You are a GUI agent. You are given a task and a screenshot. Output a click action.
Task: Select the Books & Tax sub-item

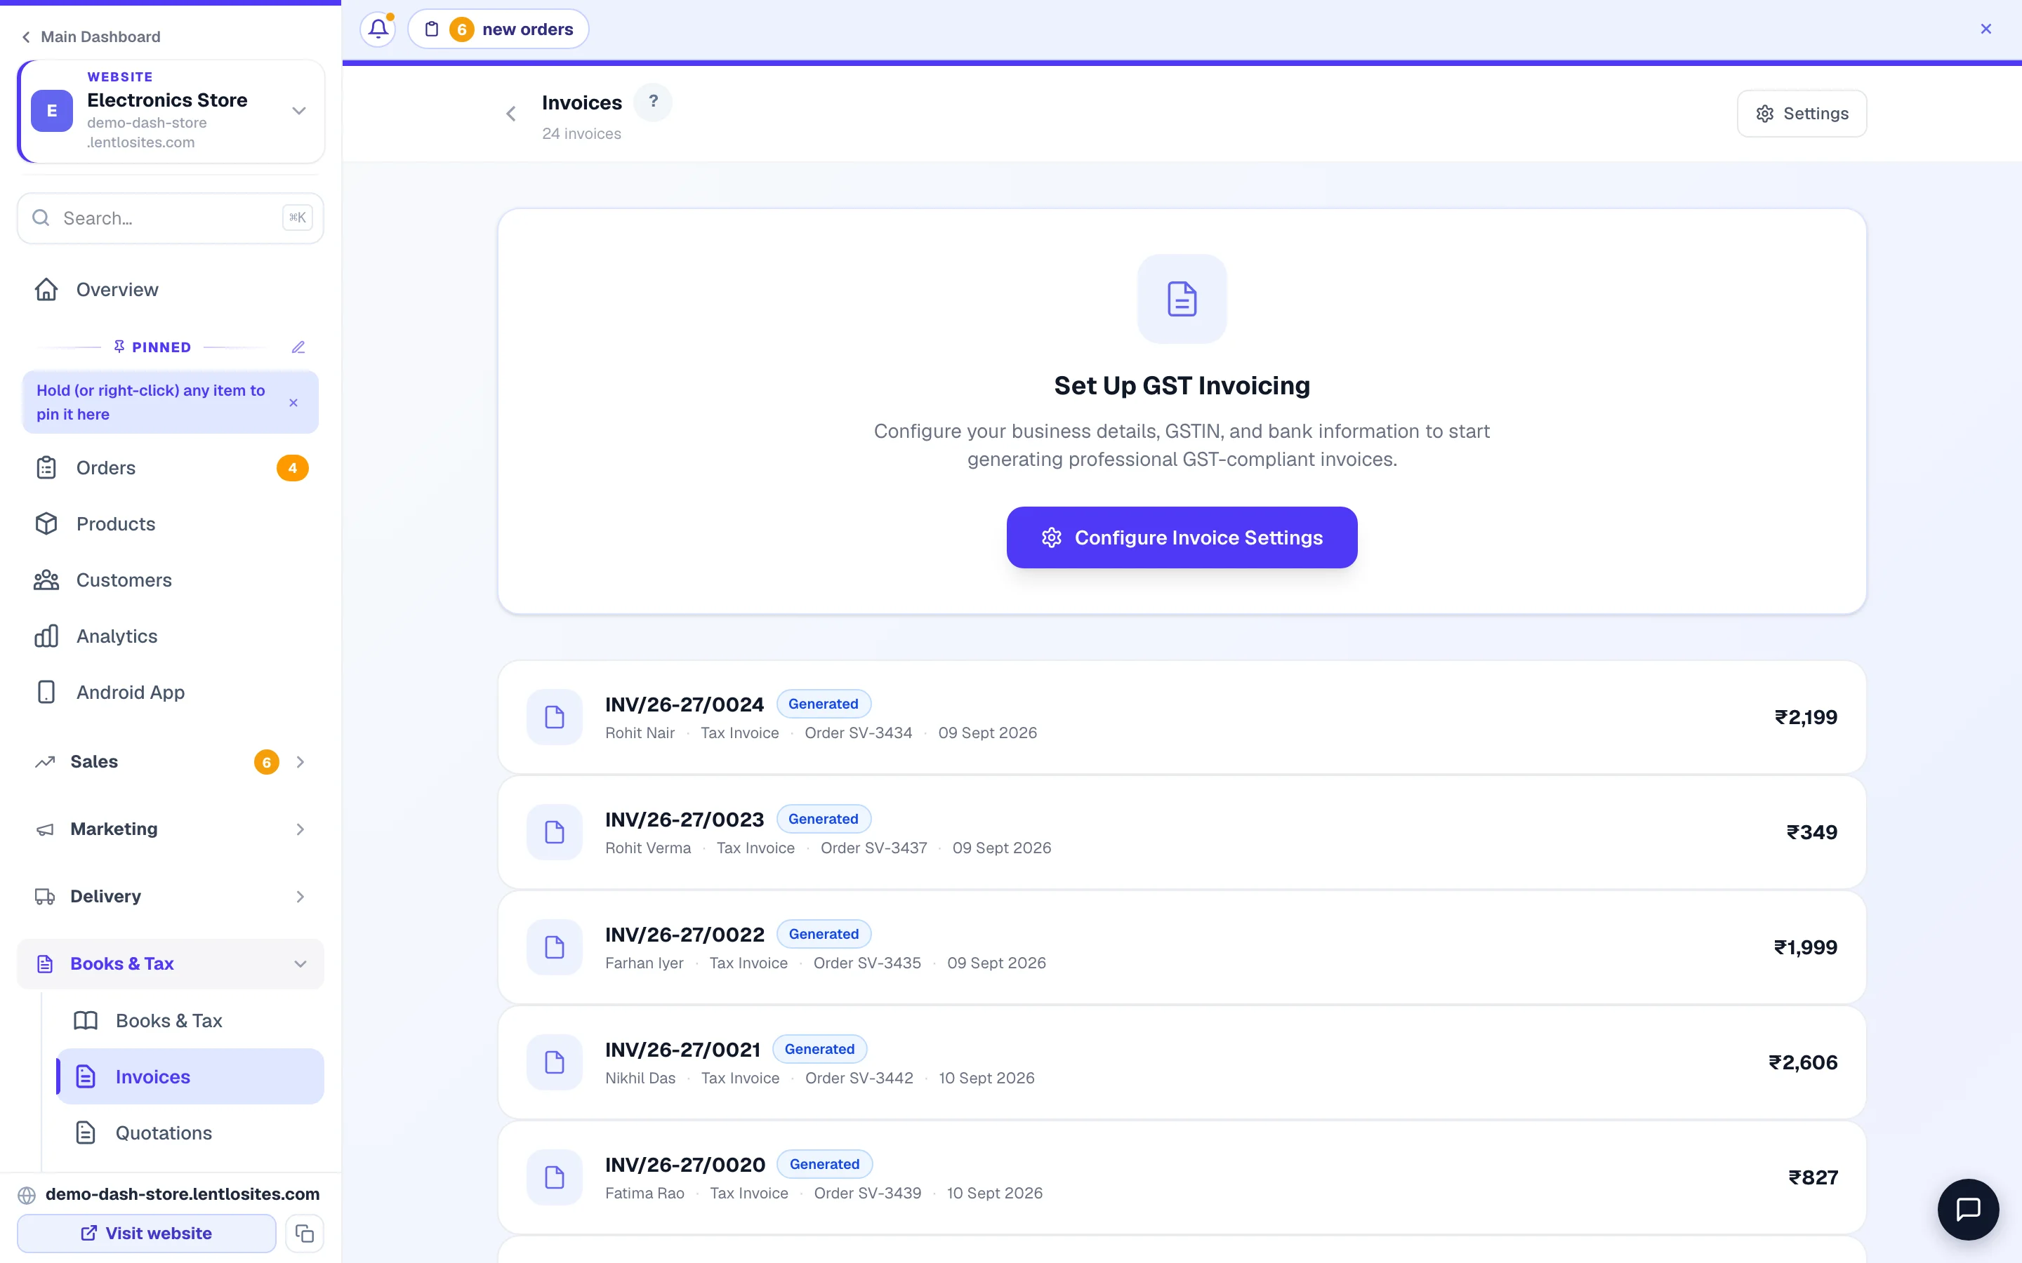click(x=190, y=1021)
